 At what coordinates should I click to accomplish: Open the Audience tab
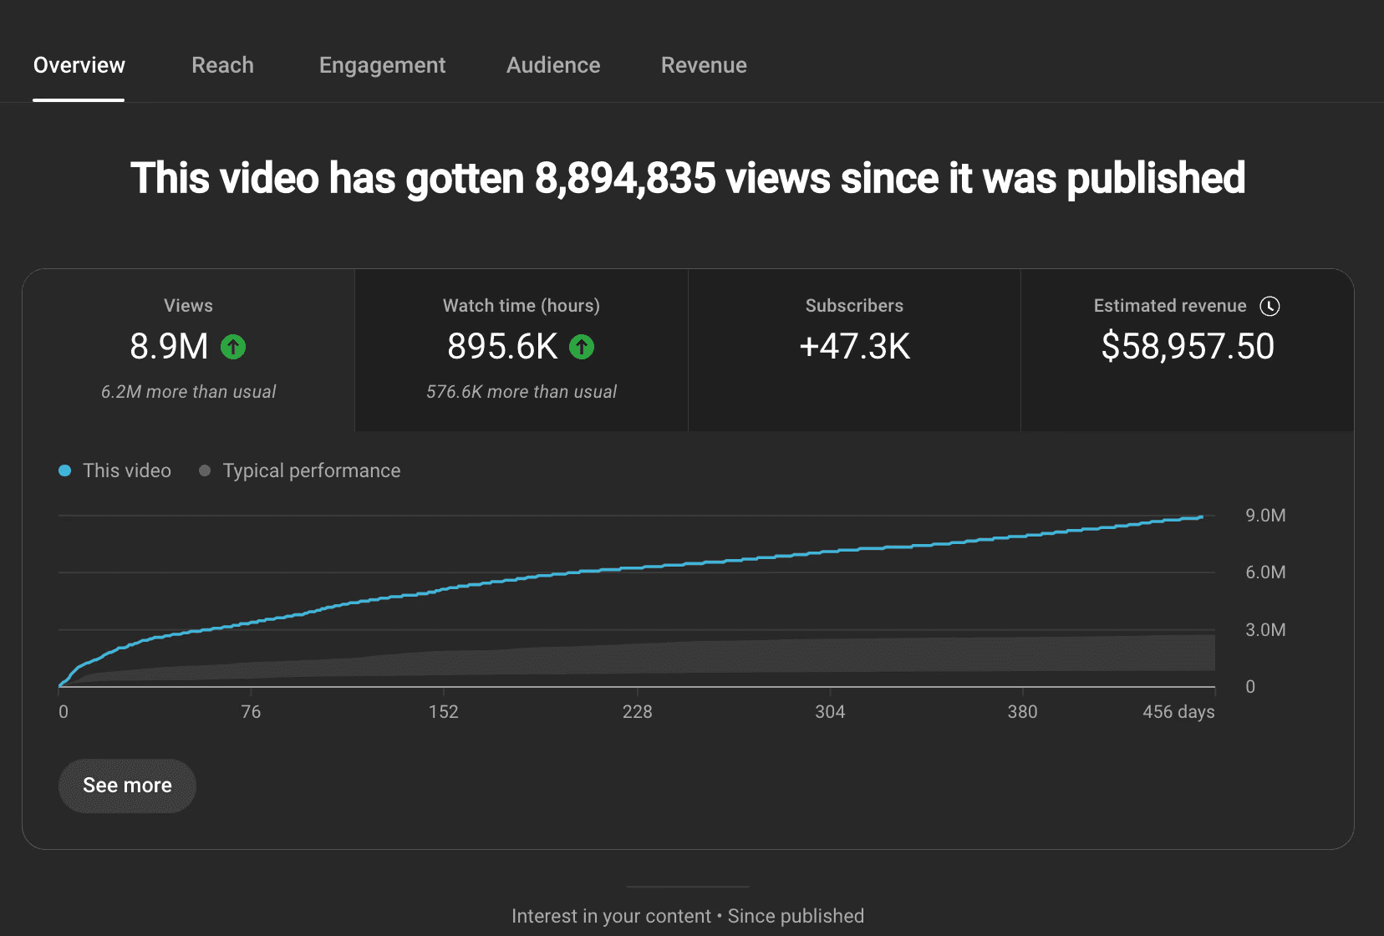coord(552,65)
